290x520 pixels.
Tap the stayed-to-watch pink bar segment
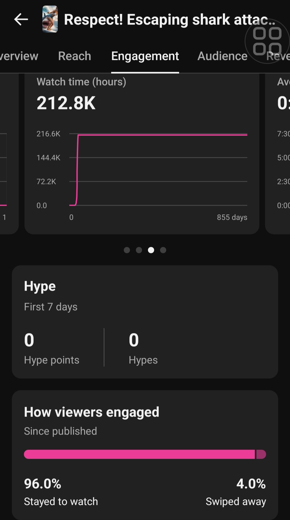point(139,454)
